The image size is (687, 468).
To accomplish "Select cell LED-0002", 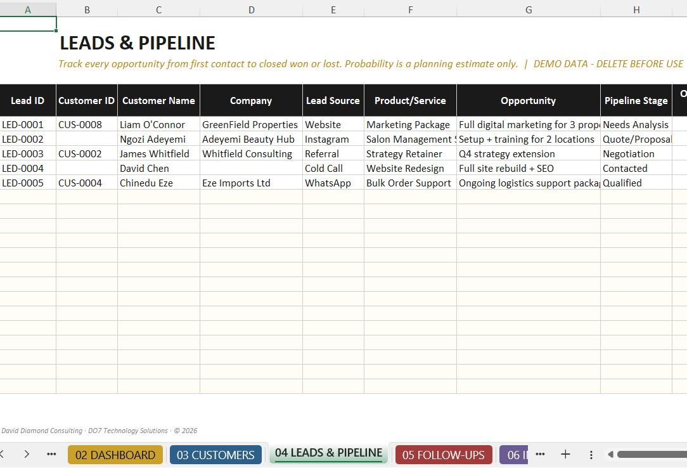I will pyautogui.click(x=28, y=139).
